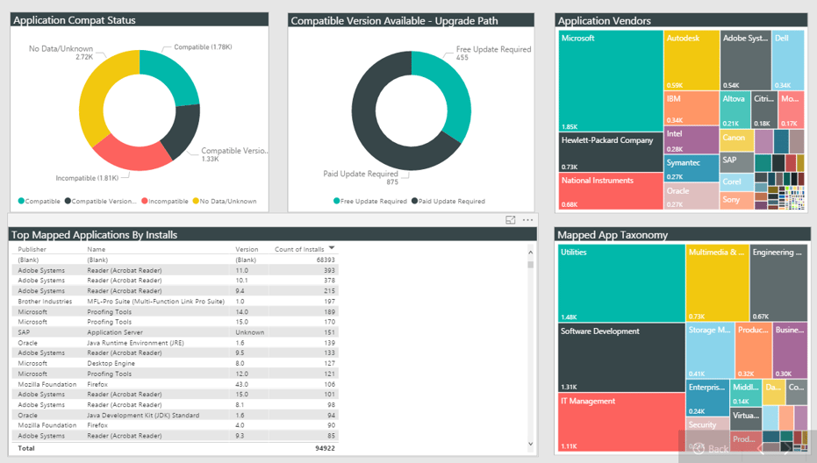The height and width of the screenshot is (463, 817).
Task: Select the Software Development taxonomy tile
Action: (x=621, y=357)
